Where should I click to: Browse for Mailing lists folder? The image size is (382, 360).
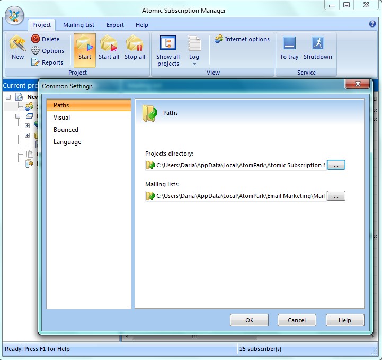click(x=336, y=196)
